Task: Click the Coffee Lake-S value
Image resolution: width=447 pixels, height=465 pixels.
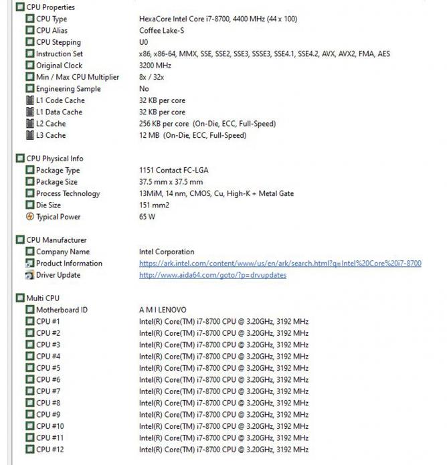Action: coord(162,31)
